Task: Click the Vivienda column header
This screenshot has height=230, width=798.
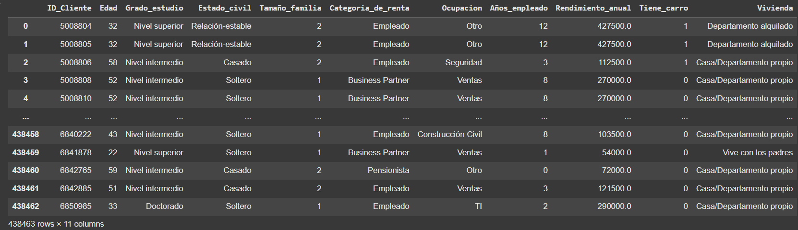Action: click(775, 8)
